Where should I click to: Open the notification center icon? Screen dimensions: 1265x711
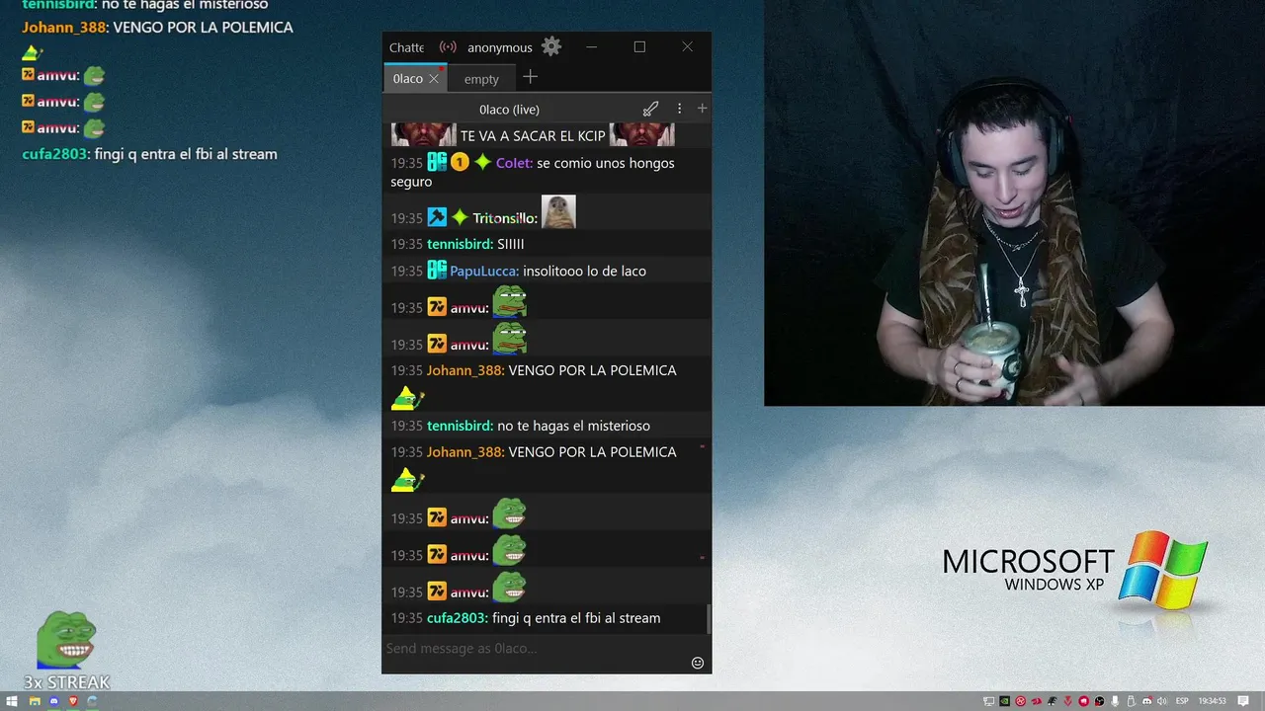pos(1242,701)
